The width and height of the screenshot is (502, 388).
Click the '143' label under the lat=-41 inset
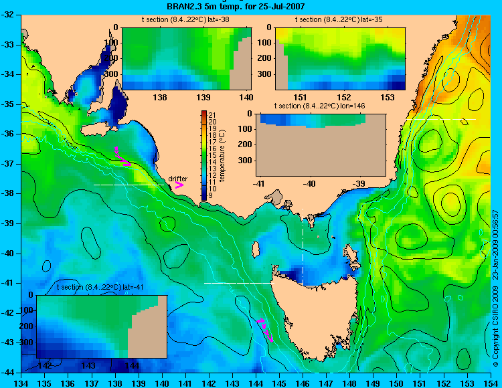[88, 366]
